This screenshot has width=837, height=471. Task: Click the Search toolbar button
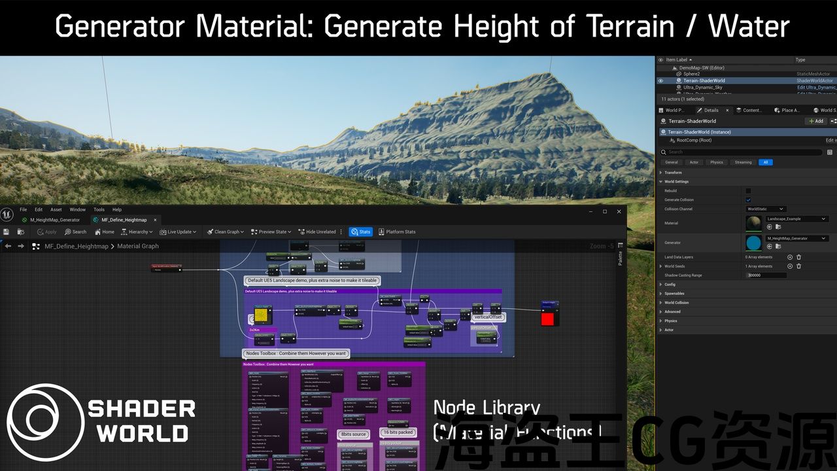pyautogui.click(x=75, y=232)
